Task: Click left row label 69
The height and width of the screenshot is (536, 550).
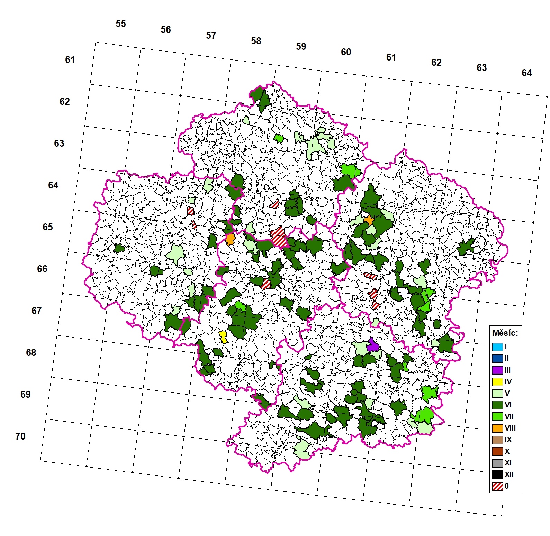Action: [26, 395]
